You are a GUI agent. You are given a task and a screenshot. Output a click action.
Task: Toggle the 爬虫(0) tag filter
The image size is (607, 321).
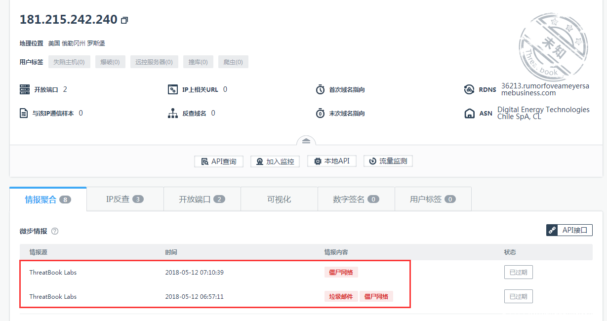click(233, 62)
